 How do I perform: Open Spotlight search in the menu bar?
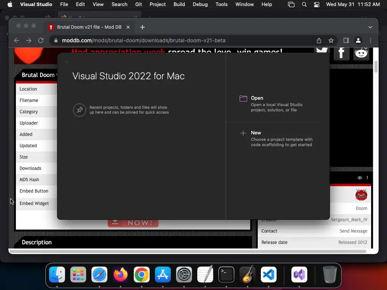point(304,5)
